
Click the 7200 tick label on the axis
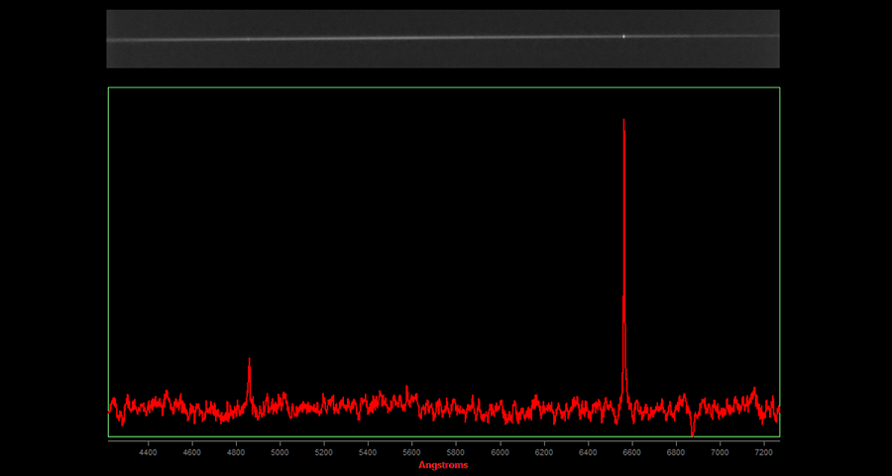coord(764,452)
